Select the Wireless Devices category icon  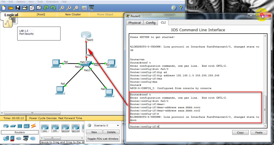coord(27,126)
